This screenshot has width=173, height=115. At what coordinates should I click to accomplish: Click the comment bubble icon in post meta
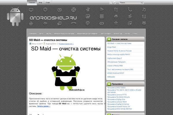pyautogui.click(x=58, y=44)
